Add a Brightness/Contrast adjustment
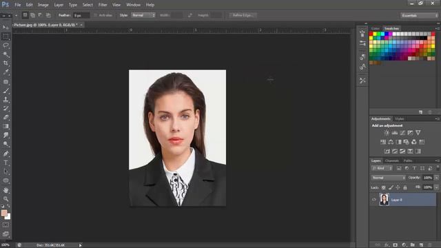 (387, 133)
